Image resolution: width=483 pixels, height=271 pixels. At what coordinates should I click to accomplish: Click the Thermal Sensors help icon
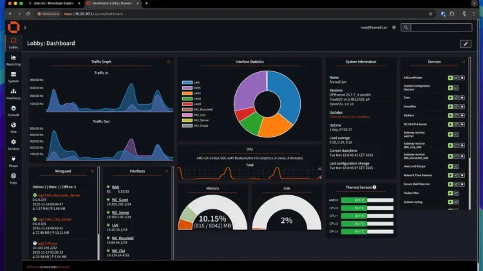pos(374,187)
